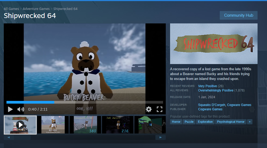Select the first trailer thumbnail
Viewport: 267px width, 148px height.
click(x=20, y=125)
